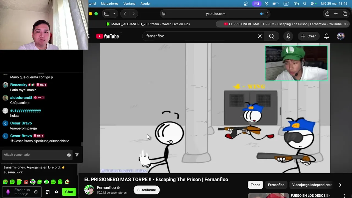Focus Enviar un mensaje field
Viewport: 352px width, 198px height.
pos(22,192)
